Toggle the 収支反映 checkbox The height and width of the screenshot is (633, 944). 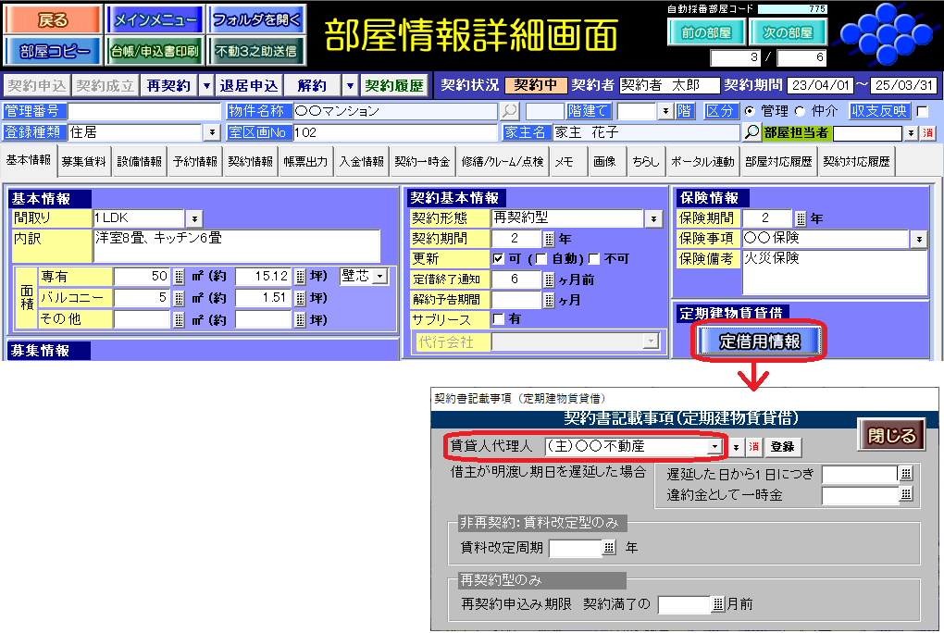click(922, 111)
